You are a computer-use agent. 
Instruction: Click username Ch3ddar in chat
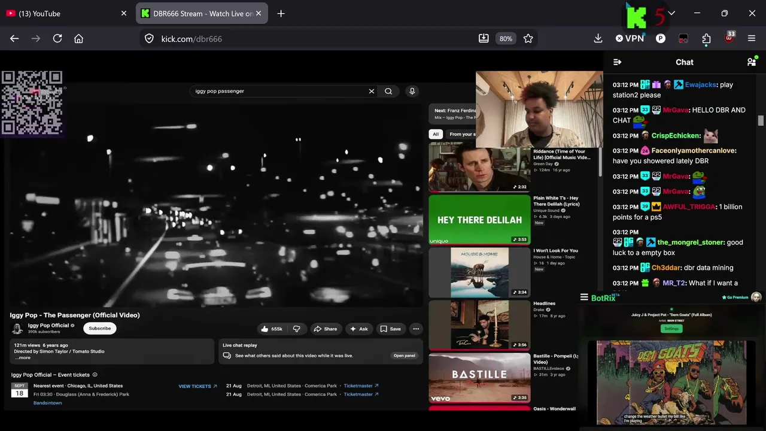click(666, 268)
